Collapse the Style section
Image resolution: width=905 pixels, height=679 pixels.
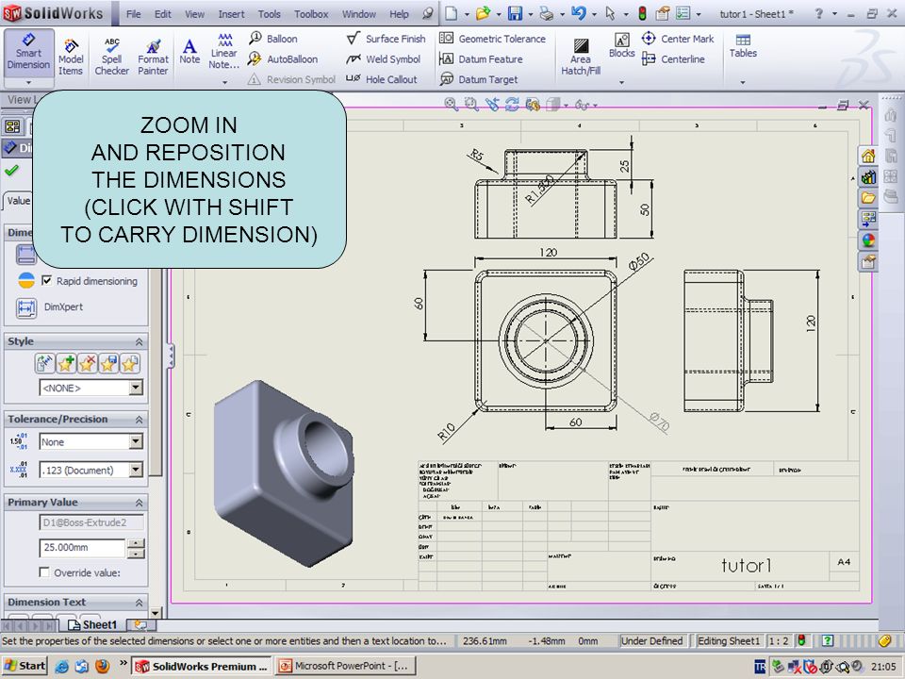(139, 341)
